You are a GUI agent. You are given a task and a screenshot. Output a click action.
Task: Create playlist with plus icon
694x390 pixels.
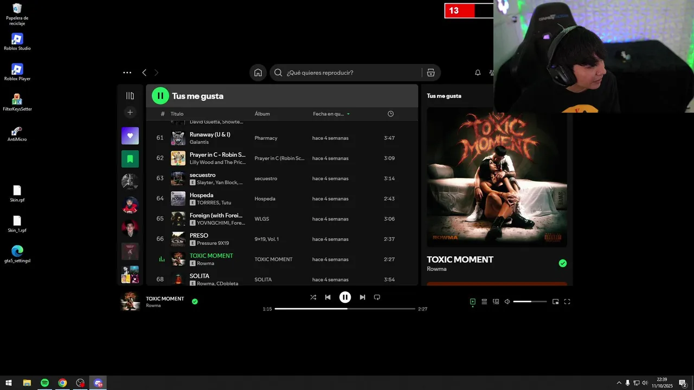pyautogui.click(x=130, y=113)
